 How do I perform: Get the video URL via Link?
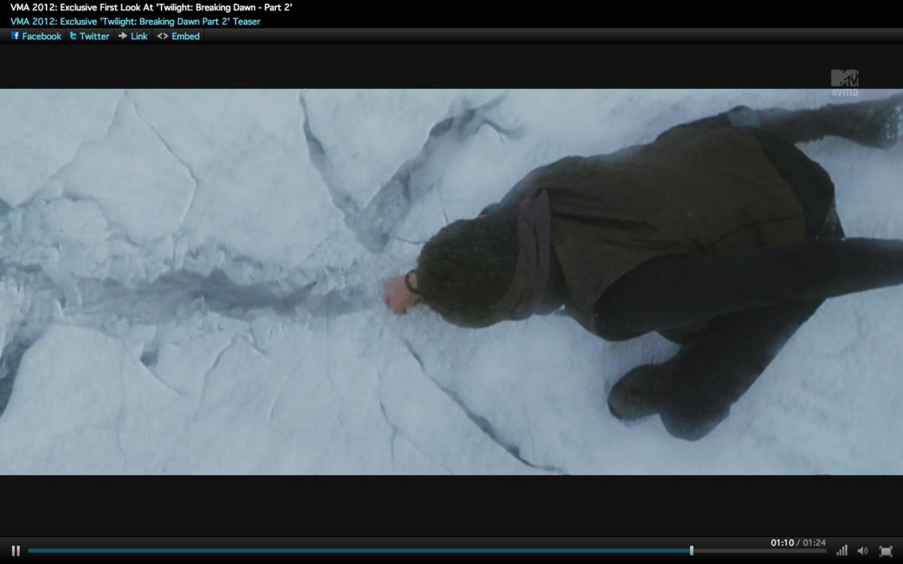pyautogui.click(x=139, y=36)
